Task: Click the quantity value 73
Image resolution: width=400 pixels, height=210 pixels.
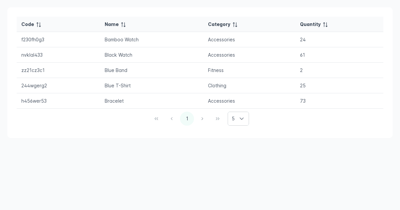Action: coord(303,101)
